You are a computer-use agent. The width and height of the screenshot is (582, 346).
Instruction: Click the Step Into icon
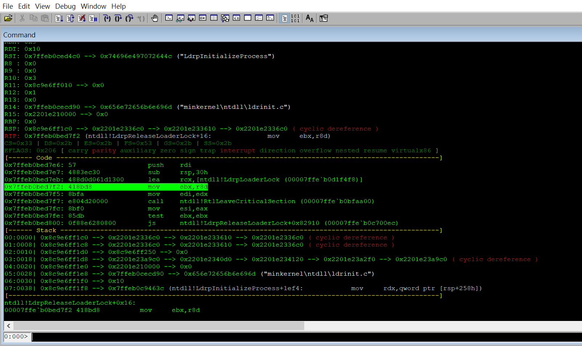pyautogui.click(x=107, y=18)
